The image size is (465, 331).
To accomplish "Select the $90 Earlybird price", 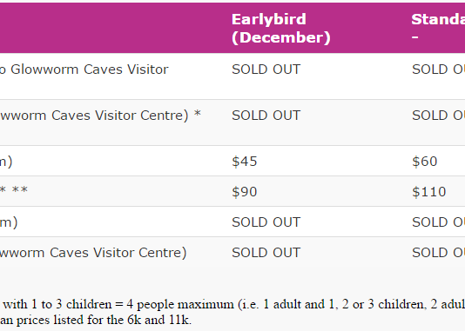I will coord(245,192).
